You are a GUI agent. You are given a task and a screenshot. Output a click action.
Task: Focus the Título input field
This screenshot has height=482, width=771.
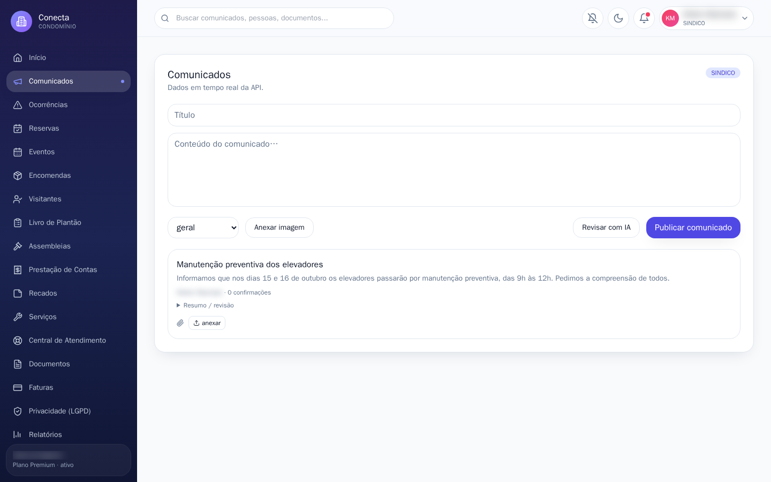pyautogui.click(x=454, y=115)
